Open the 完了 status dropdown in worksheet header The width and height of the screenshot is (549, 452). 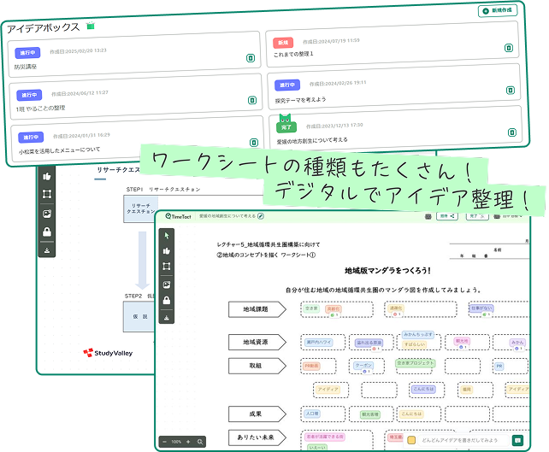tap(475, 217)
